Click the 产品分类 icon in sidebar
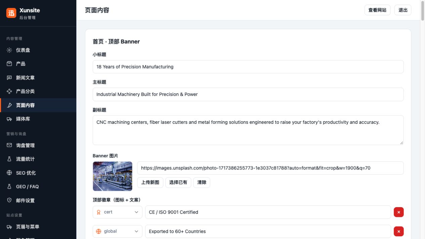 (9, 91)
